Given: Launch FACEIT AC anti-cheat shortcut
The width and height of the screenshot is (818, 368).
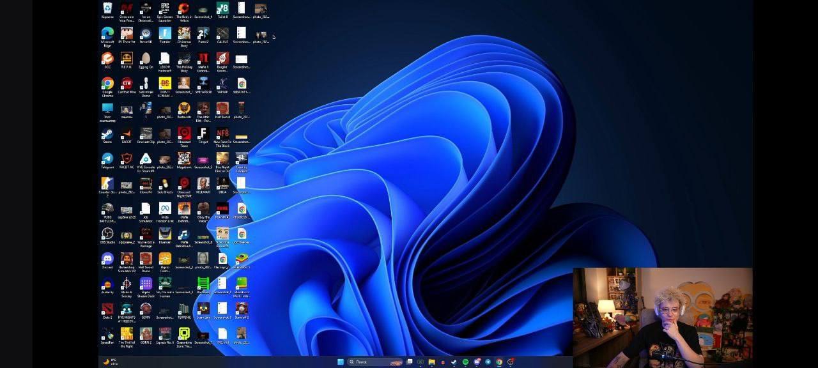Looking at the screenshot, I should click(127, 158).
